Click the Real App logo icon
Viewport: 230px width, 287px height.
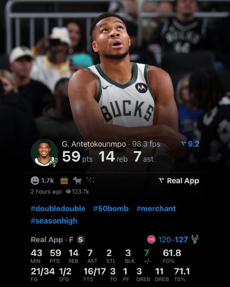161,181
